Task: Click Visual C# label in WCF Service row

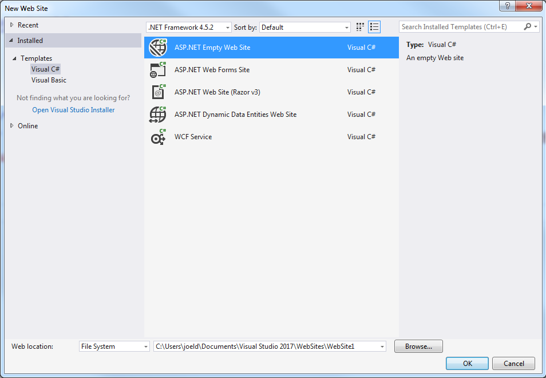Action: [362, 136]
